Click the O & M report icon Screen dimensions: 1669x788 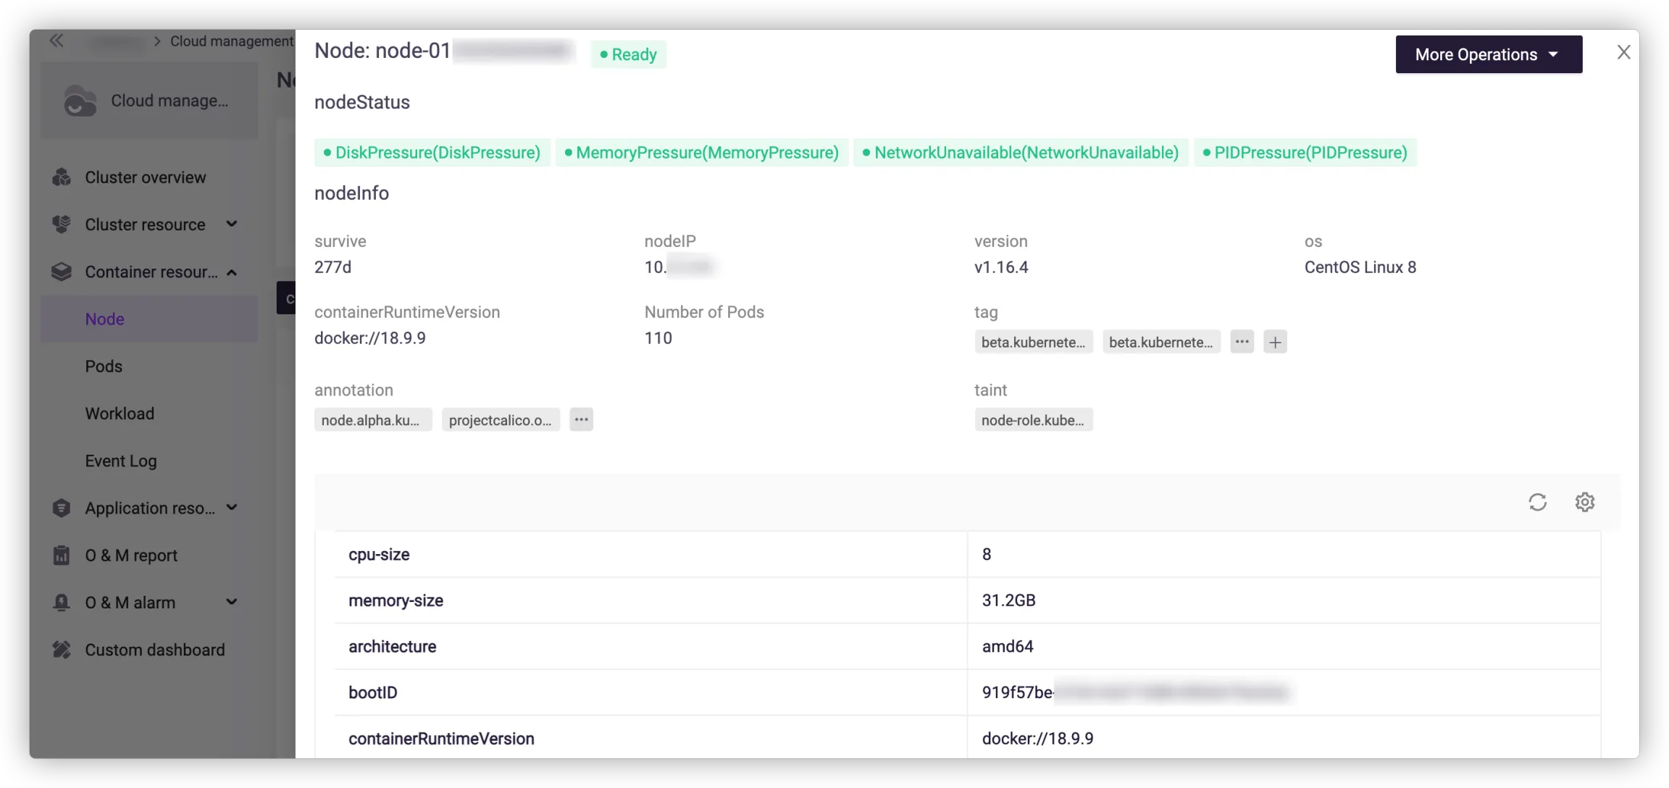click(62, 556)
